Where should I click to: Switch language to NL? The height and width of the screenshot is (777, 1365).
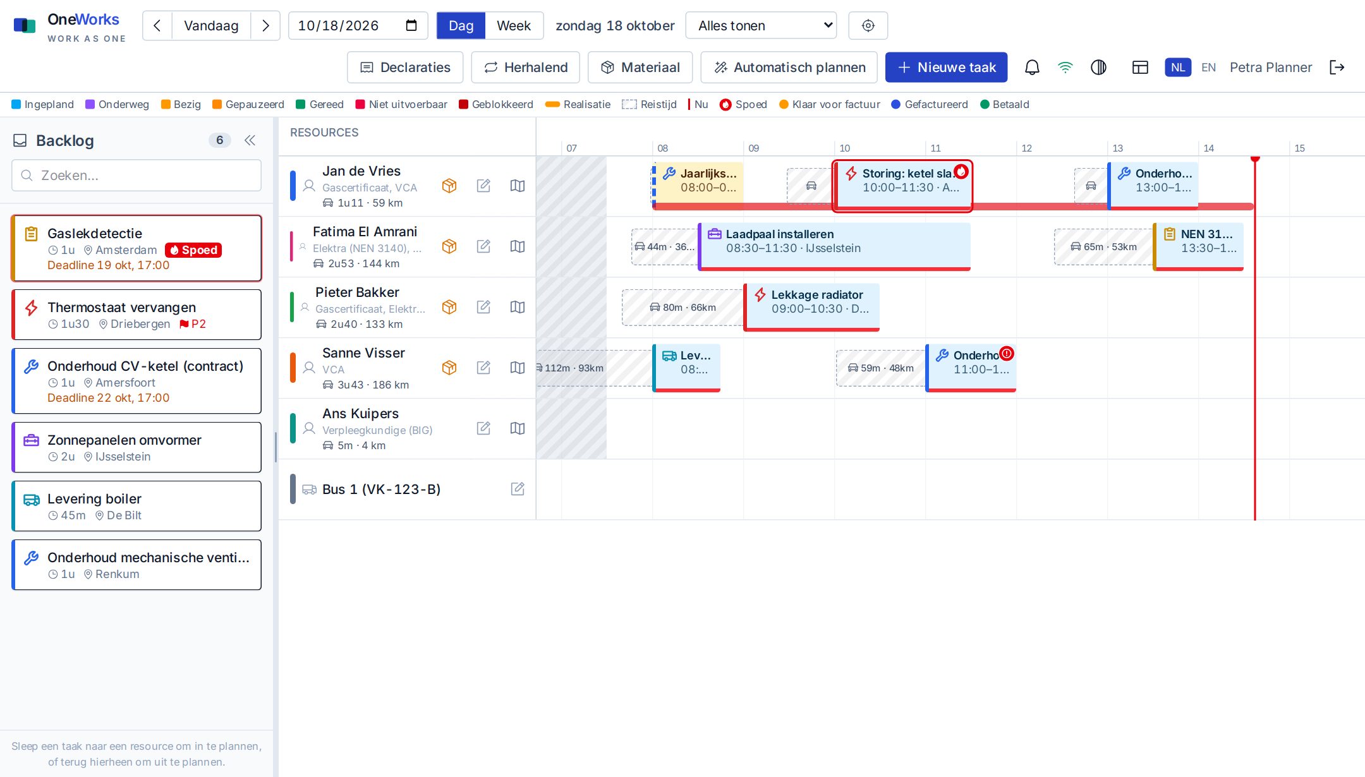point(1178,68)
